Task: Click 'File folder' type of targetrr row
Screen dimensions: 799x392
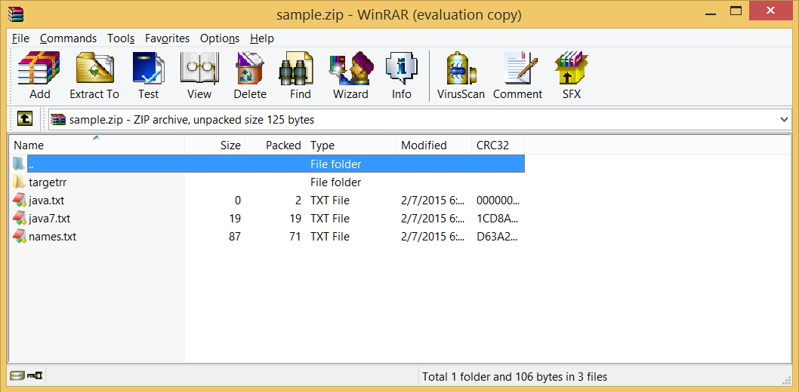Action: coord(336,182)
